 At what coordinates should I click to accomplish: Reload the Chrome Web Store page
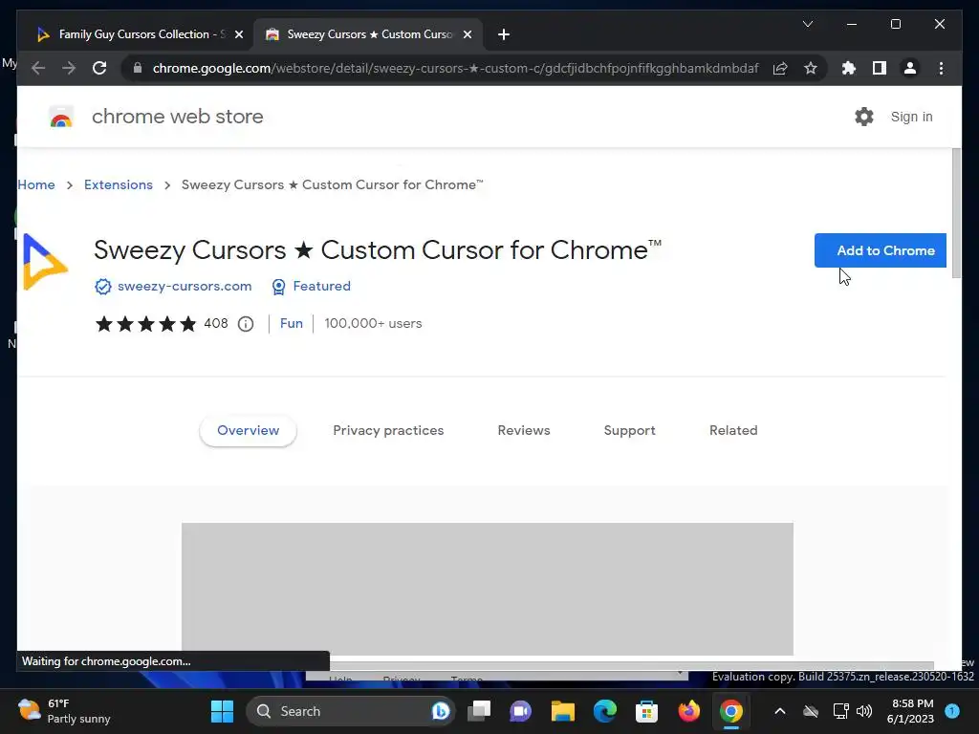[x=99, y=68]
